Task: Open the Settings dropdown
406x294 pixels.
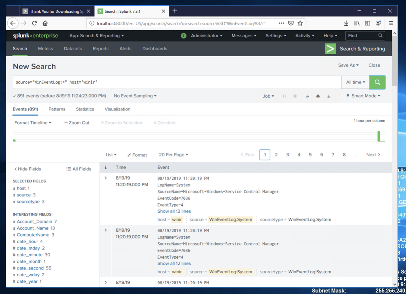Action: click(276, 36)
